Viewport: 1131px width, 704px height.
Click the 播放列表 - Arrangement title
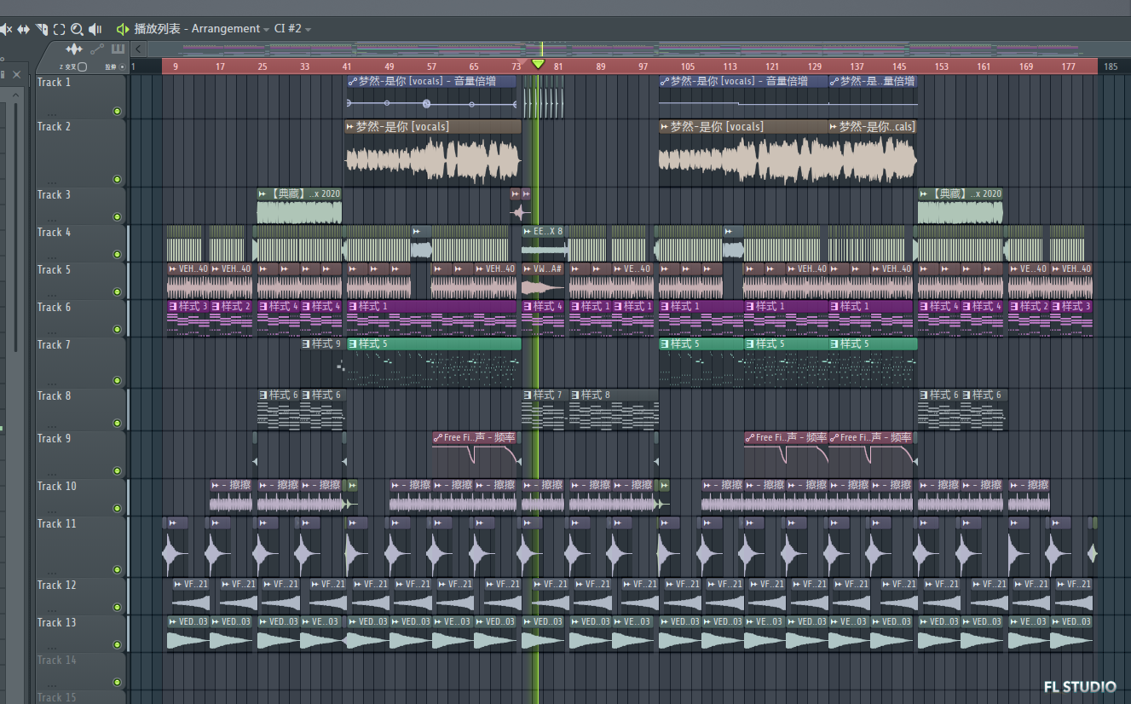click(197, 29)
